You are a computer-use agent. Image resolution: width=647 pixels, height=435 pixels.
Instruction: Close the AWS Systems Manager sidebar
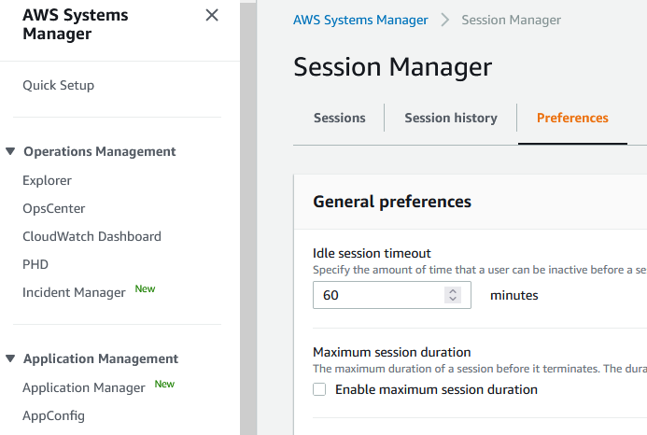pos(212,15)
